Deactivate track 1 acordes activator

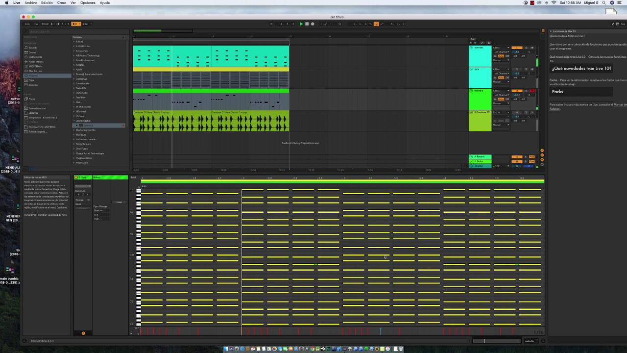point(516,48)
